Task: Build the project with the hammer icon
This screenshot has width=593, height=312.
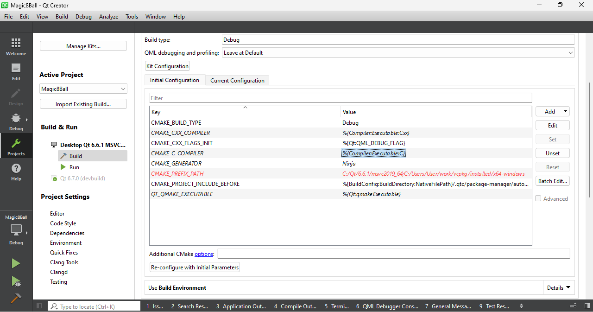Action: tap(15, 298)
